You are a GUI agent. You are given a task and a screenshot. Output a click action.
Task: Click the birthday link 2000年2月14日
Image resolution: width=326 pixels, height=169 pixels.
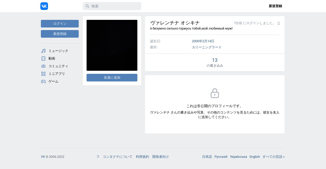(203, 41)
